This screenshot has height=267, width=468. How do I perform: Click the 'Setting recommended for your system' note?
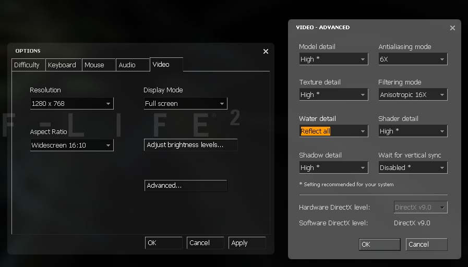click(x=346, y=185)
